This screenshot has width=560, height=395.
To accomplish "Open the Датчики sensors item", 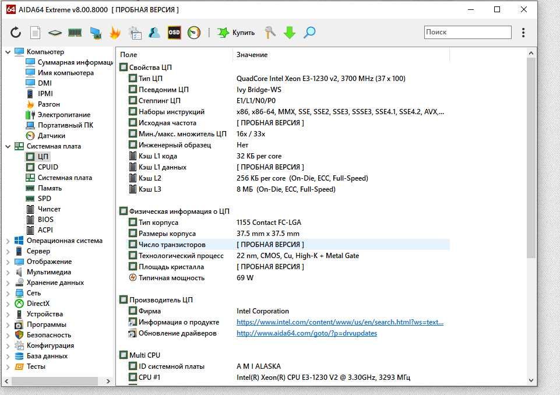I will [x=45, y=136].
